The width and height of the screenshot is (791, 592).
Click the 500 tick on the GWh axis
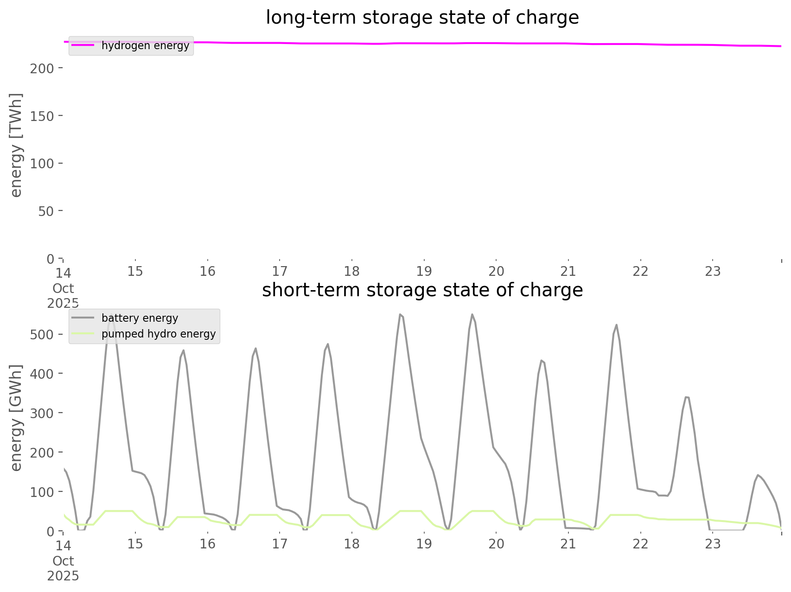(42, 335)
